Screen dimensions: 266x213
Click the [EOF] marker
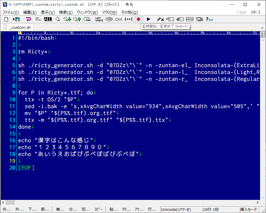click(x=26, y=168)
